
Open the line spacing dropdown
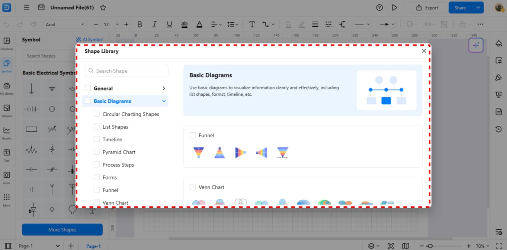tap(232, 24)
